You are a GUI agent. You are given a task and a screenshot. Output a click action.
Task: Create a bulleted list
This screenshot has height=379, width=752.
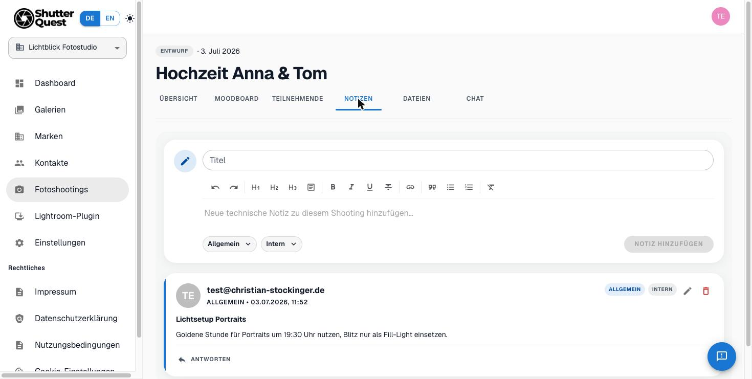pos(451,187)
